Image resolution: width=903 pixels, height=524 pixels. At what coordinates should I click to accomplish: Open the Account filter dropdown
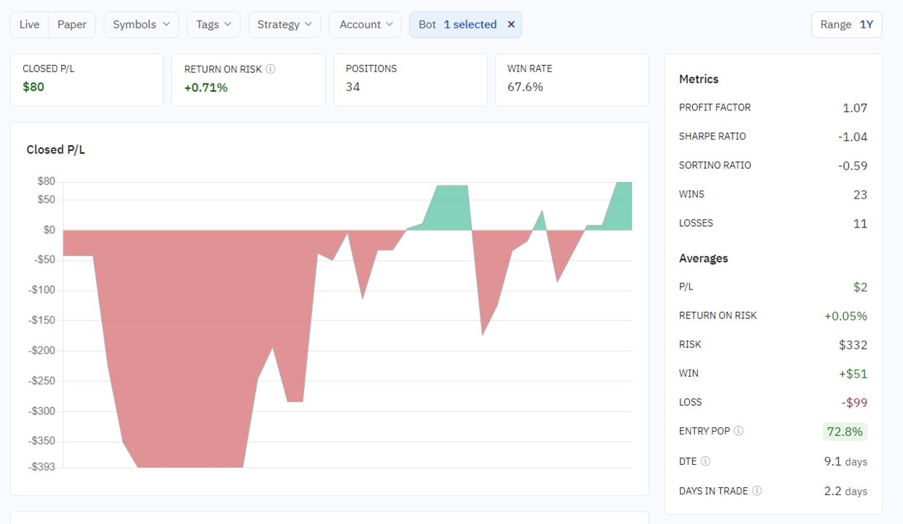(x=366, y=25)
